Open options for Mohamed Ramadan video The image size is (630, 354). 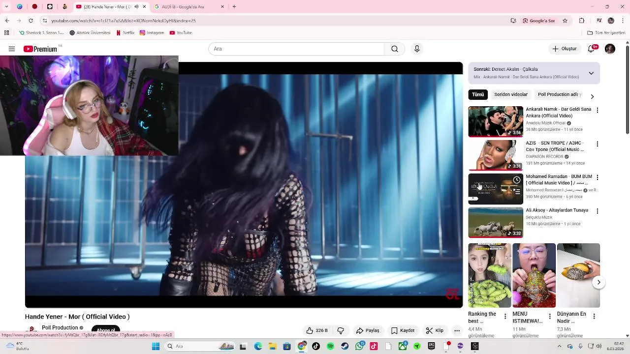click(598, 177)
